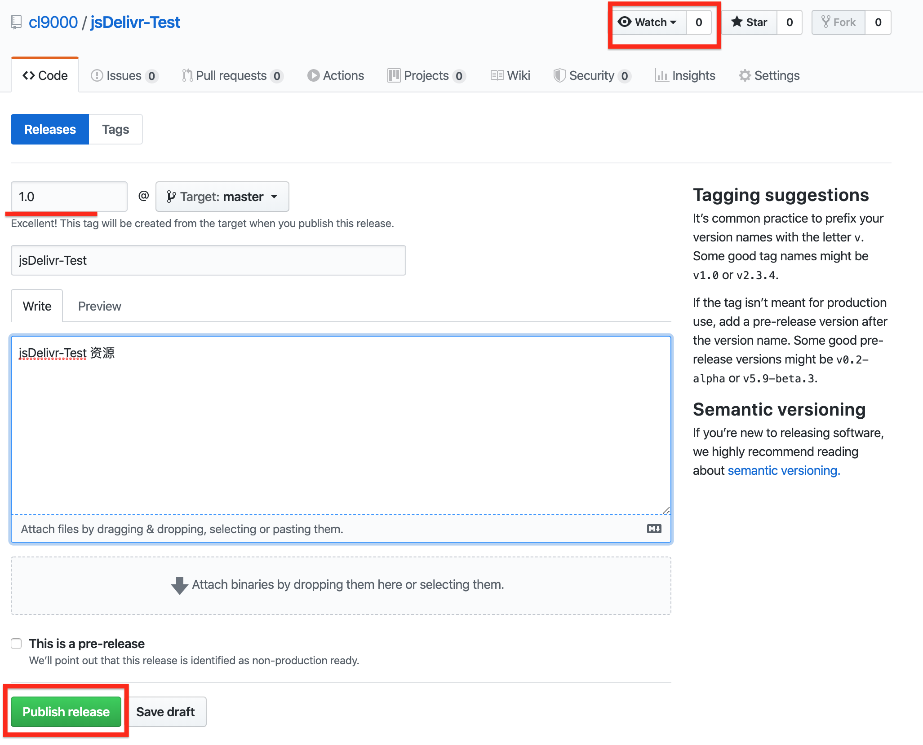Image resolution: width=923 pixels, height=745 pixels.
Task: Click the Markdown icon in the editor footer
Action: 654,529
